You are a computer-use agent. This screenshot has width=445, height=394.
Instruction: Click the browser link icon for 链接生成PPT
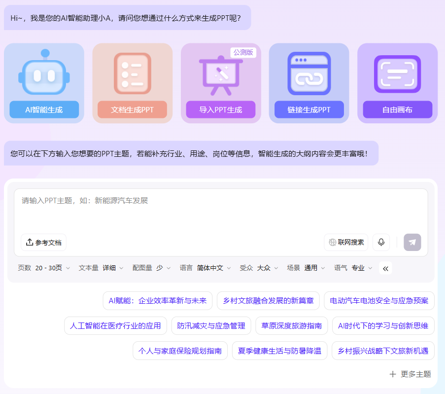click(x=309, y=73)
